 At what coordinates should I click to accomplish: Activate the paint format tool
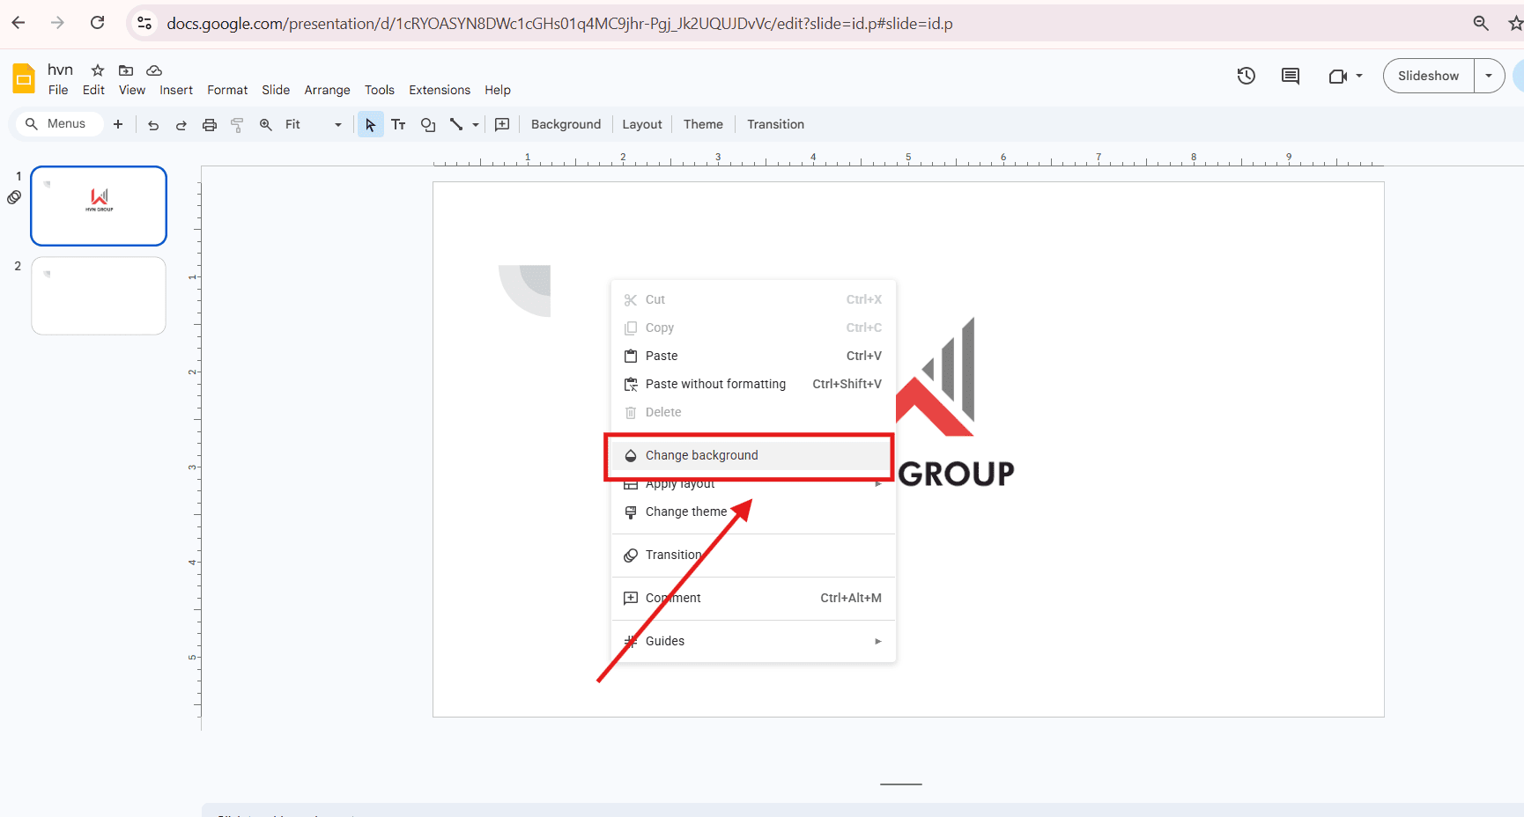coord(237,125)
